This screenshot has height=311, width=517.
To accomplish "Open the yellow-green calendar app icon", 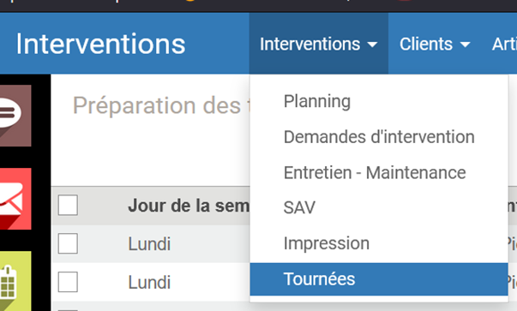I will tap(15, 281).
